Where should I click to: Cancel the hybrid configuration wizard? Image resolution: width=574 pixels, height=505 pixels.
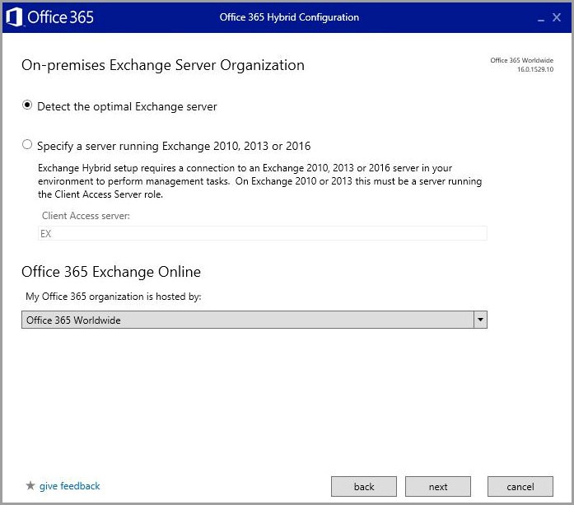[x=520, y=487]
